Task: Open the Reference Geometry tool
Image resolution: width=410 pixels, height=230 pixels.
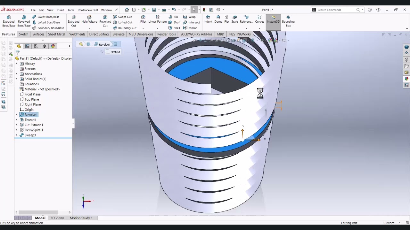Action: point(246,19)
